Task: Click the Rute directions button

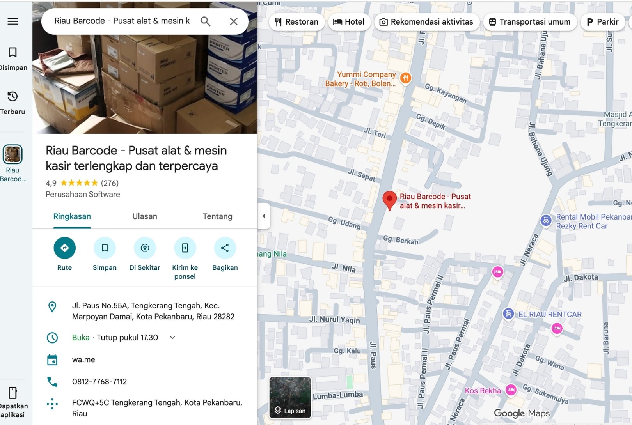Action: [x=64, y=248]
